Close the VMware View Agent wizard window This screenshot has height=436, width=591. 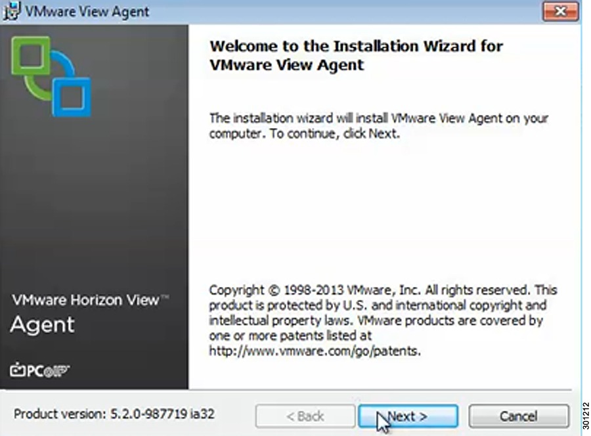(x=561, y=11)
